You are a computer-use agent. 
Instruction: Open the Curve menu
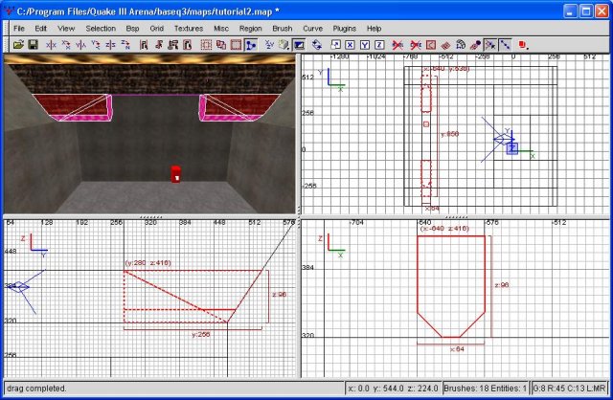312,29
